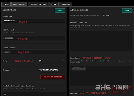Open the Configuration Files tab
The image size is (134, 96).
coord(38,4)
